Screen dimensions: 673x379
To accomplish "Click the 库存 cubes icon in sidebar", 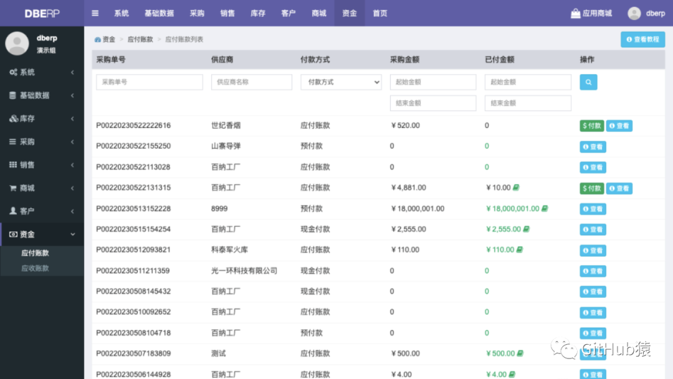I will click(x=13, y=118).
